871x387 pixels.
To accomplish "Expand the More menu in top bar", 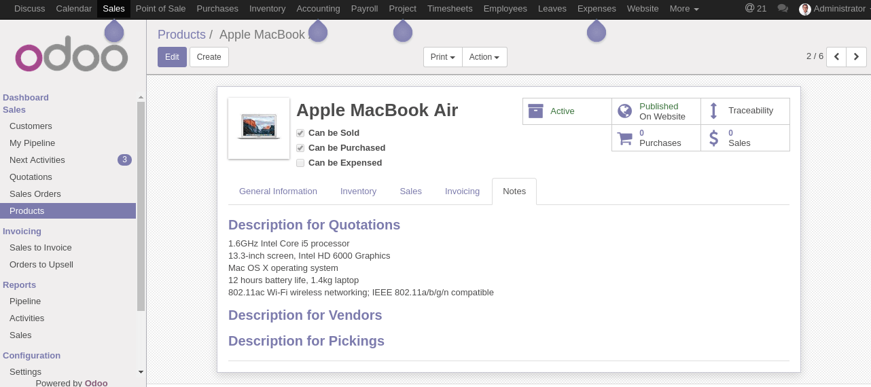I will pyautogui.click(x=684, y=9).
